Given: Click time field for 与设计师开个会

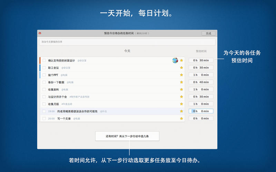Looking at the screenshot, I should pos(201,97).
